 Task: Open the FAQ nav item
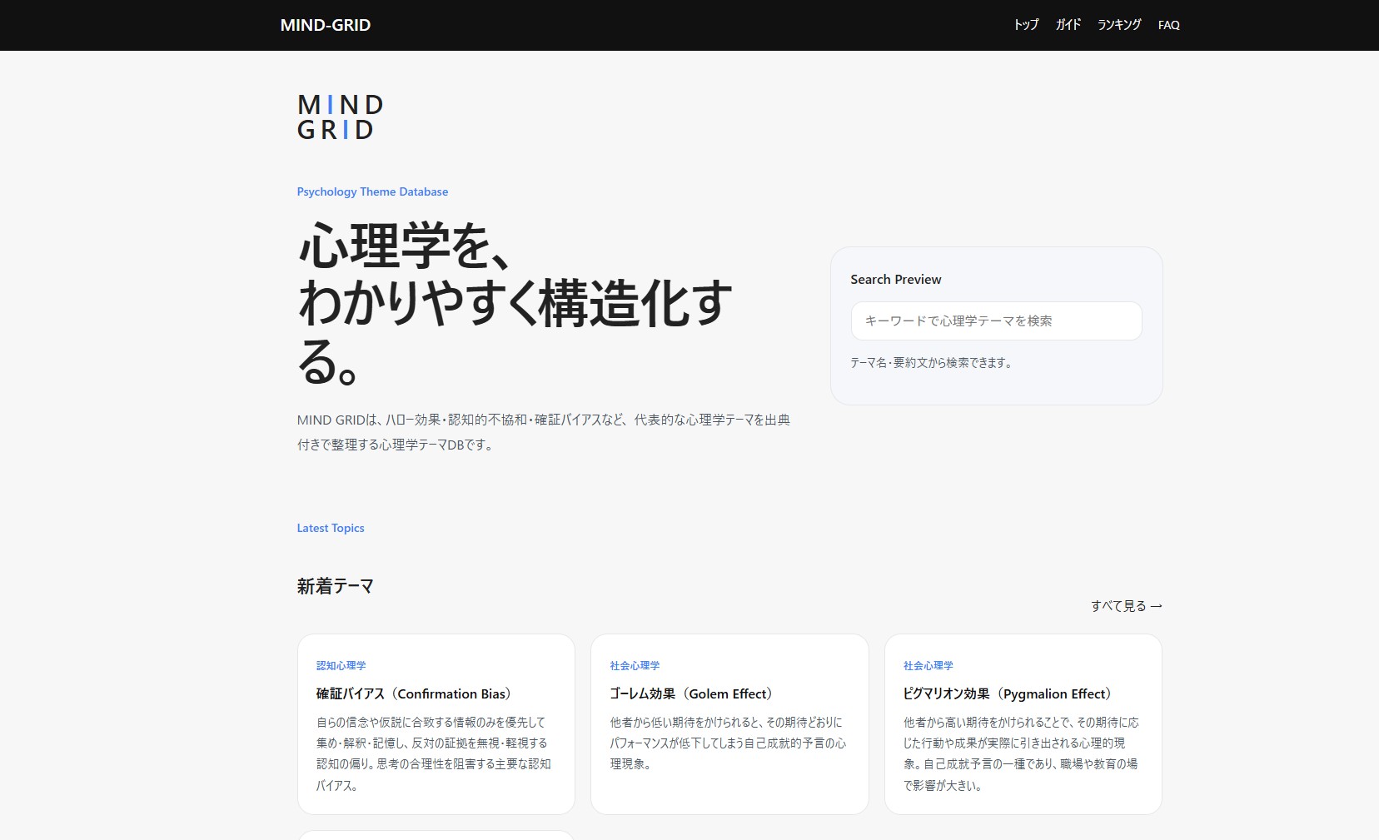[x=1169, y=25]
